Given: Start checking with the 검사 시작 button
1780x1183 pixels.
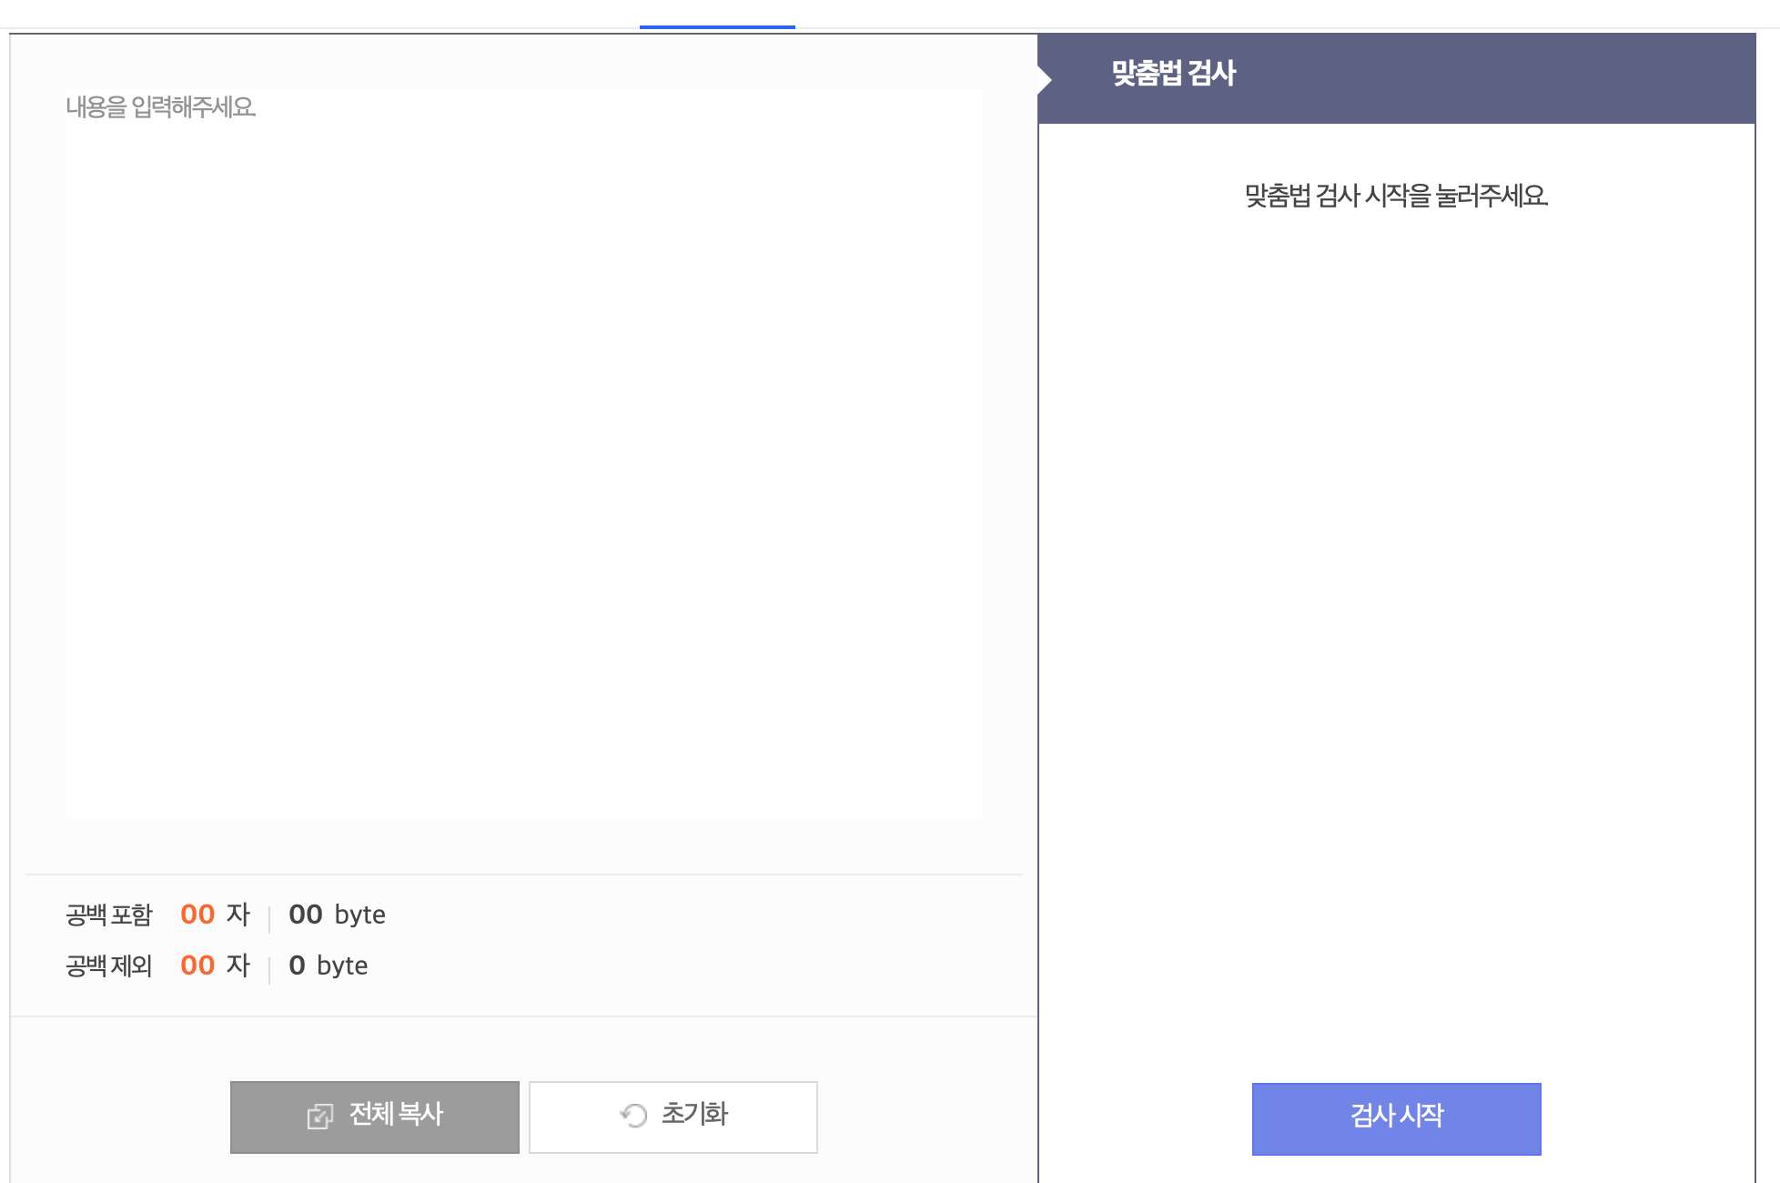Looking at the screenshot, I should [1396, 1117].
